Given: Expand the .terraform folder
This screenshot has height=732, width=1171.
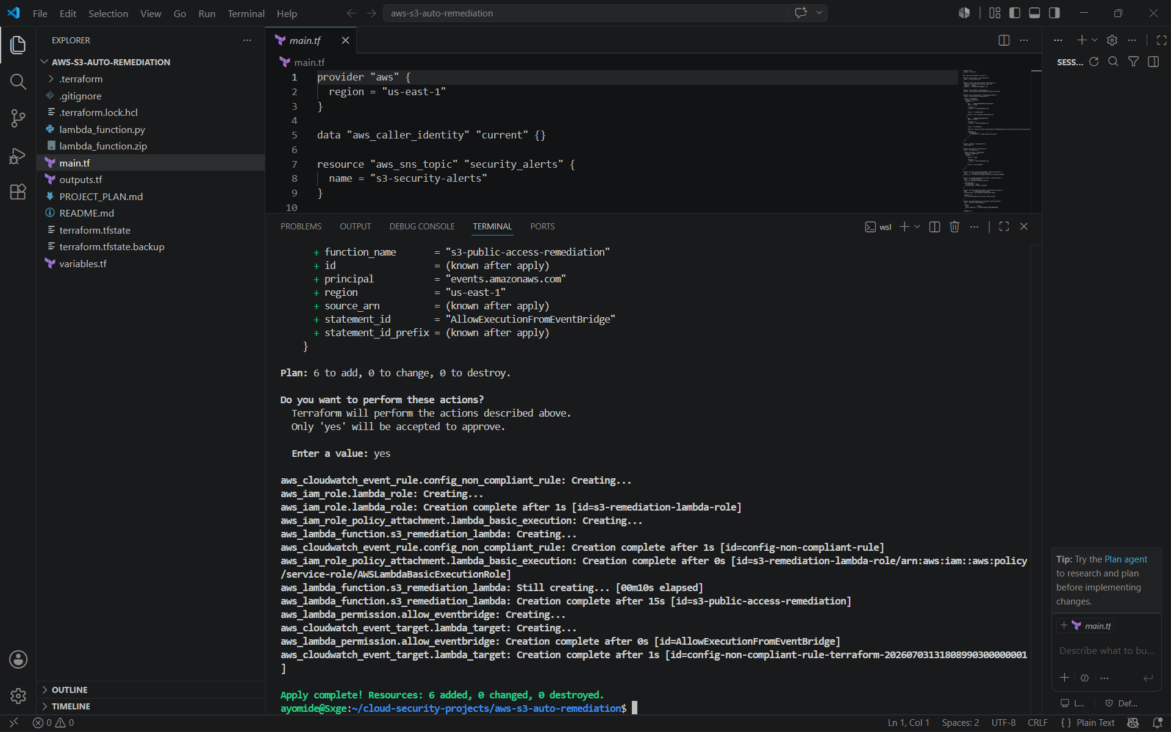Looking at the screenshot, I should pos(52,79).
